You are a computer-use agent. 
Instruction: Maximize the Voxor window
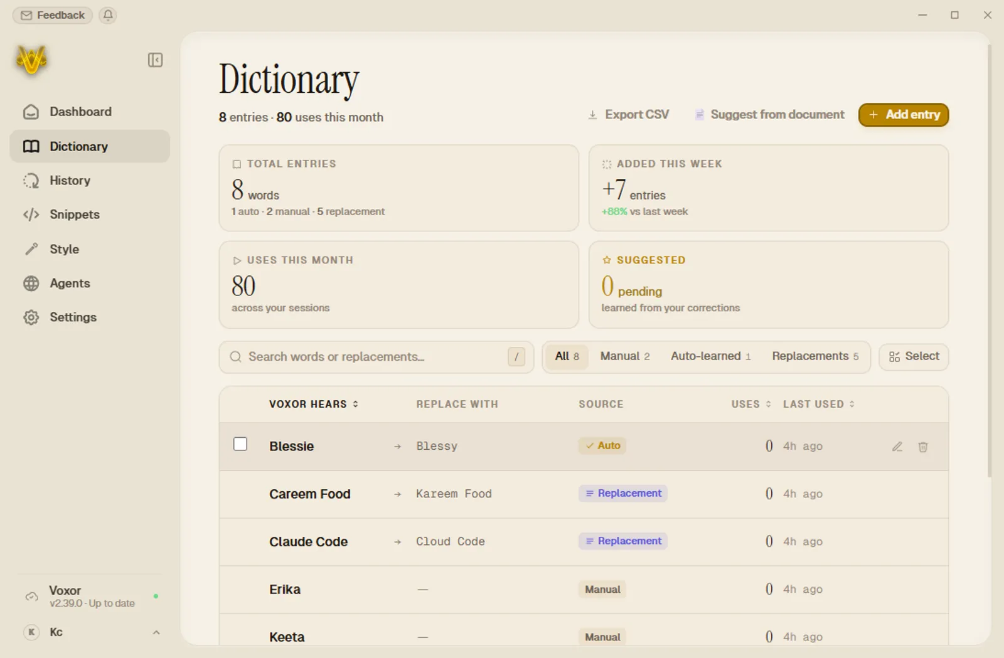(955, 15)
